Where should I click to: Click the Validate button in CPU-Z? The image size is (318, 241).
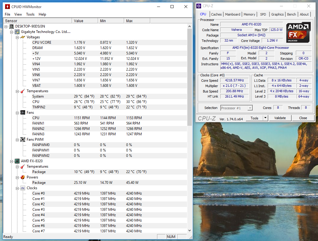coord(280,118)
